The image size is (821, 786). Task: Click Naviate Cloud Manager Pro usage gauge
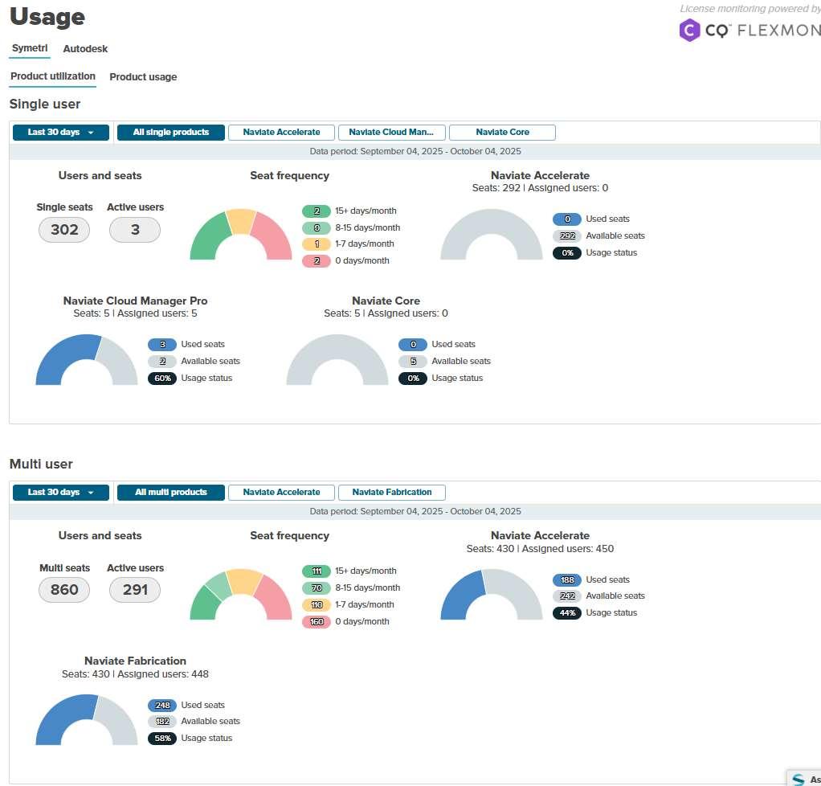click(x=87, y=359)
